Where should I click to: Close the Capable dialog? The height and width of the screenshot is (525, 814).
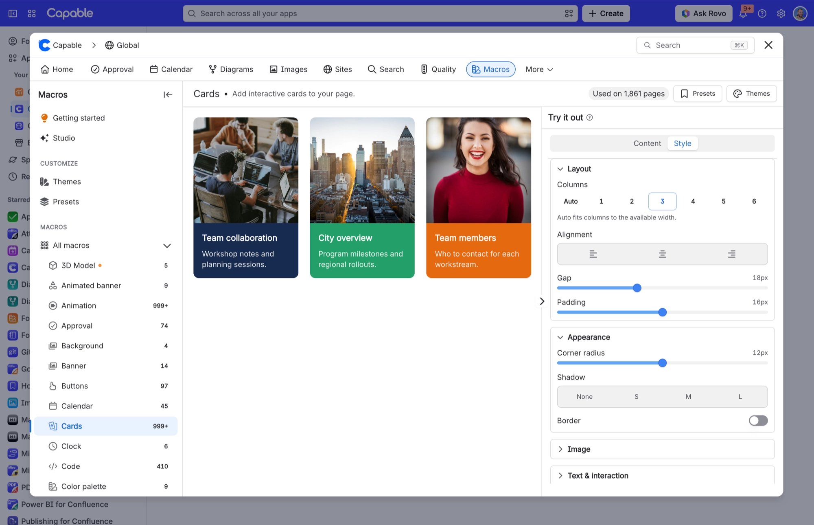768,45
